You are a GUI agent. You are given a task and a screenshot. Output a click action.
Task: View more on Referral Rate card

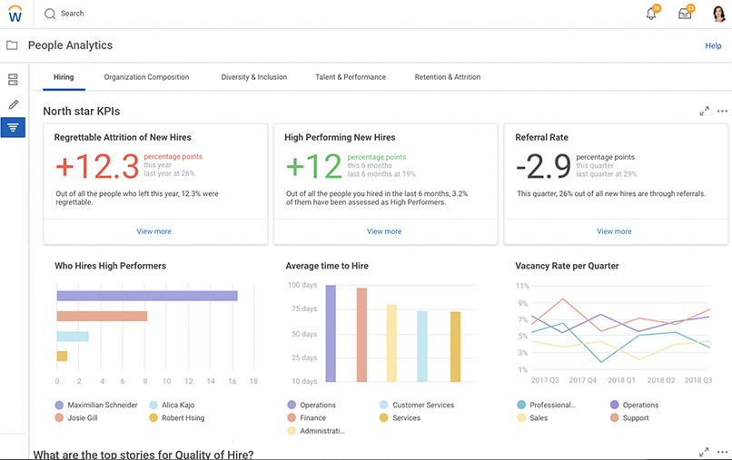point(614,231)
